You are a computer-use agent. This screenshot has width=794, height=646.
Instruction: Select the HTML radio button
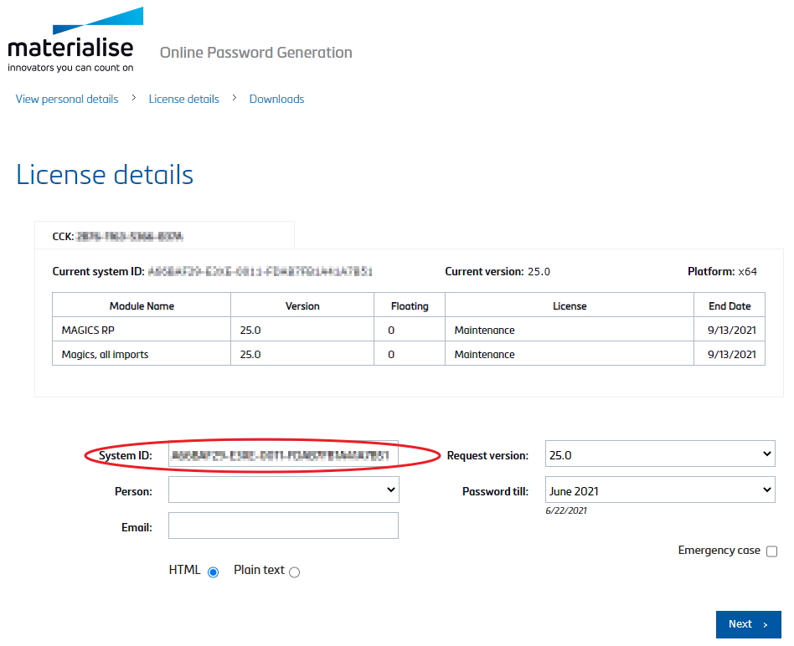[213, 571]
